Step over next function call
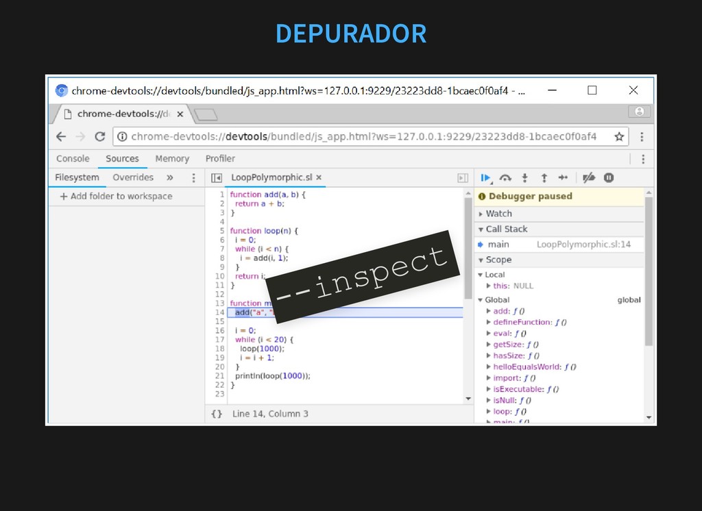The image size is (702, 511). 505,177
